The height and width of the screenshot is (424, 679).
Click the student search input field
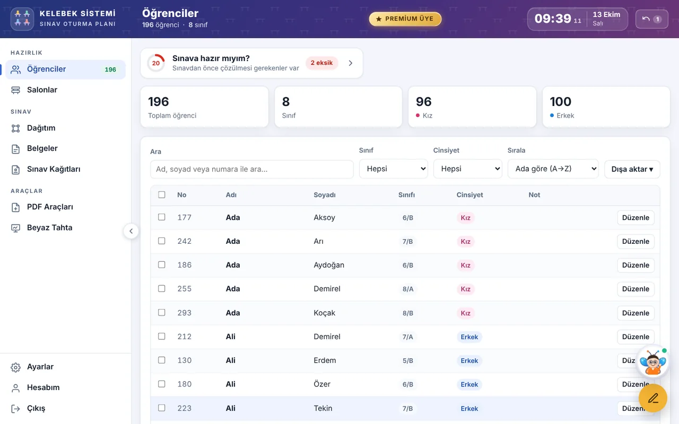coord(252,170)
